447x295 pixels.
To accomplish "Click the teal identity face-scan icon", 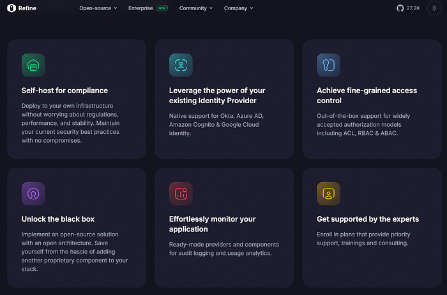I will [181, 65].
